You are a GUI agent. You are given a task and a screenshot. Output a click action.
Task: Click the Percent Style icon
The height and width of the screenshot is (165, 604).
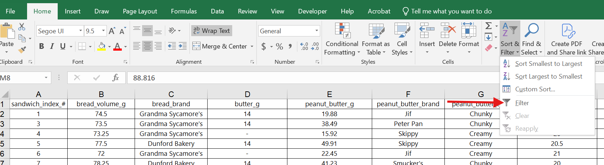(x=280, y=46)
